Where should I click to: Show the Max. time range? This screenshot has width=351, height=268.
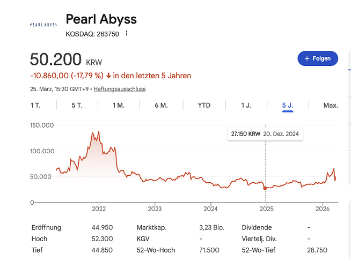(x=331, y=105)
